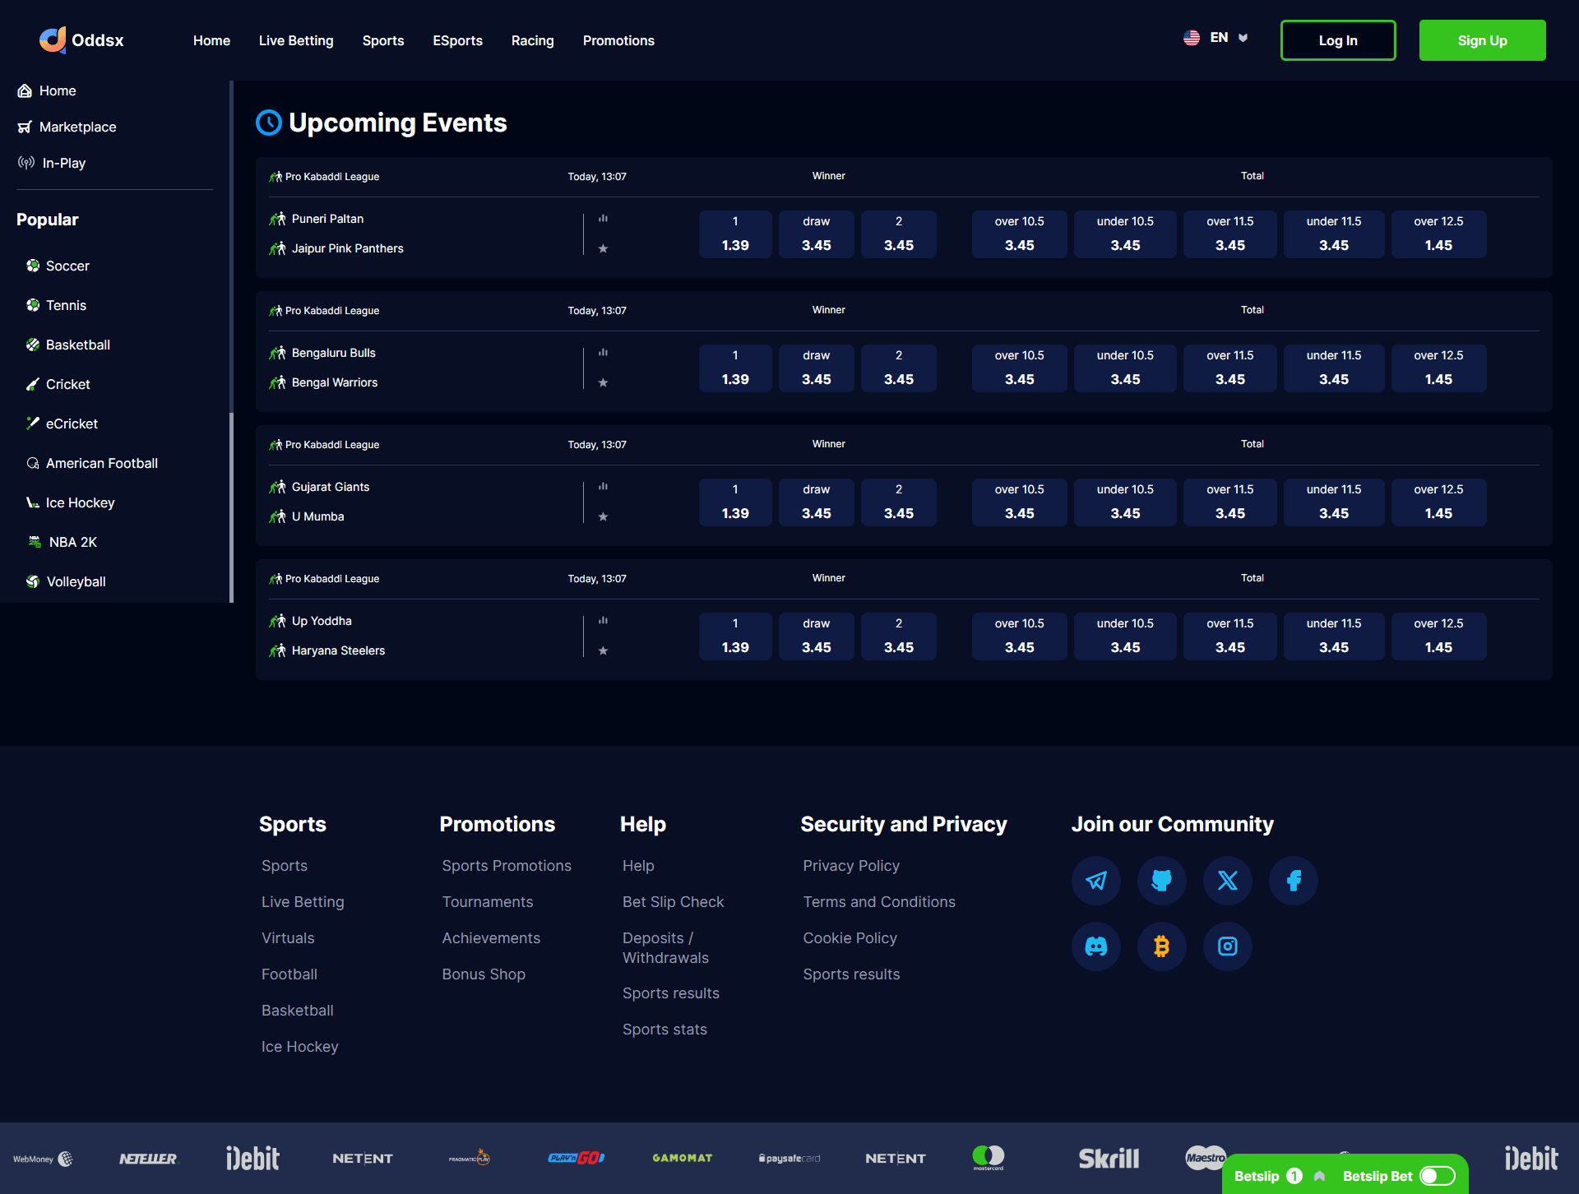Select Cricket in Popular sidebar
The image size is (1579, 1194).
(x=67, y=384)
